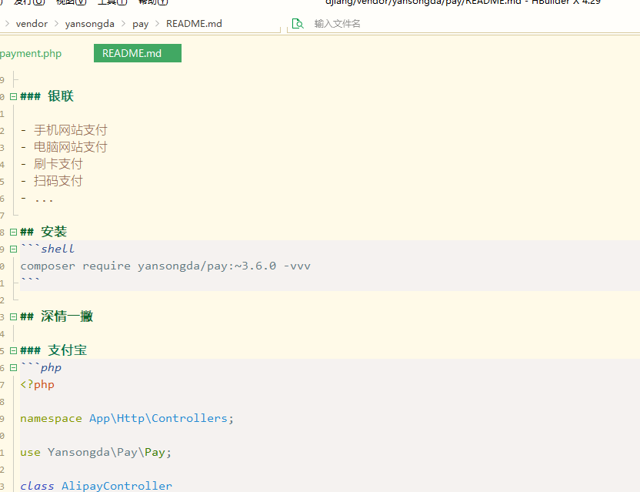Viewport: 640px width, 492px height.
Task: Click the namespace App\Http\Controllers; line
Action: tap(127, 418)
